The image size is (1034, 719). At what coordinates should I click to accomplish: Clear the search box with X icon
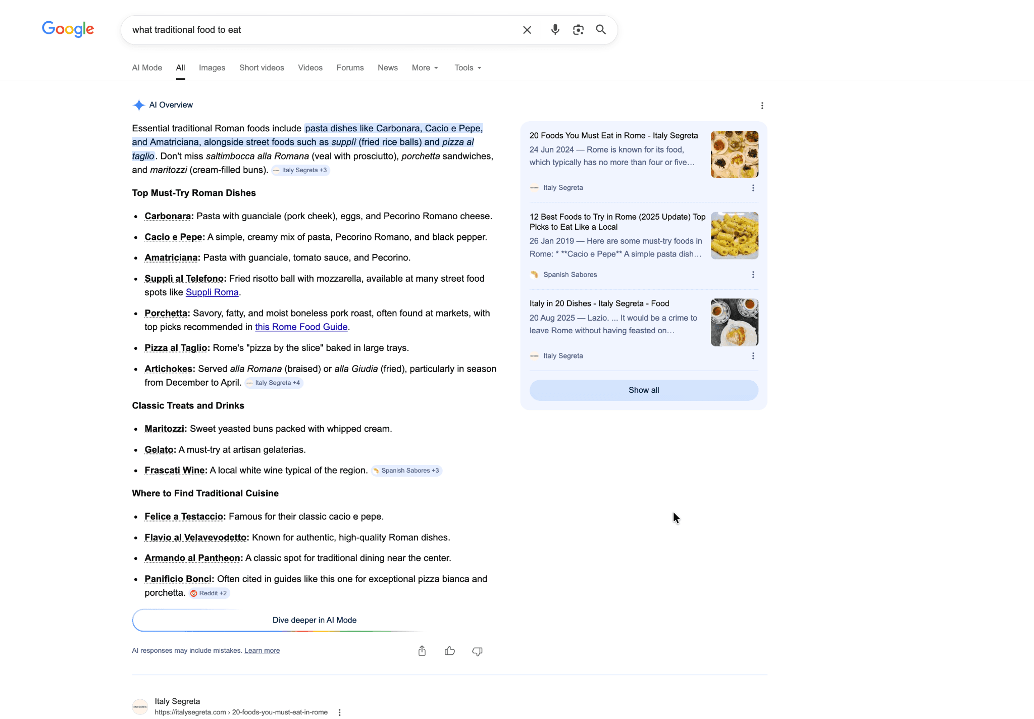point(527,30)
